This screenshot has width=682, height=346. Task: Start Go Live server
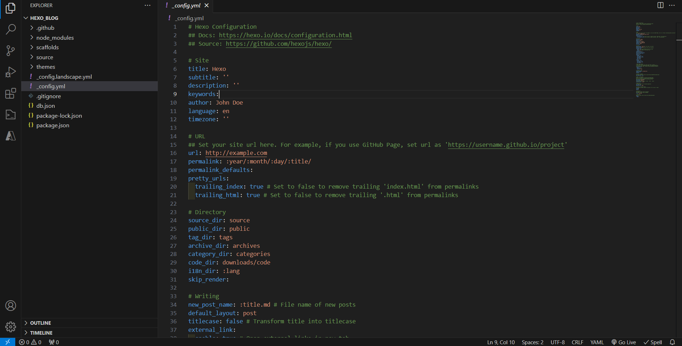pyautogui.click(x=624, y=342)
